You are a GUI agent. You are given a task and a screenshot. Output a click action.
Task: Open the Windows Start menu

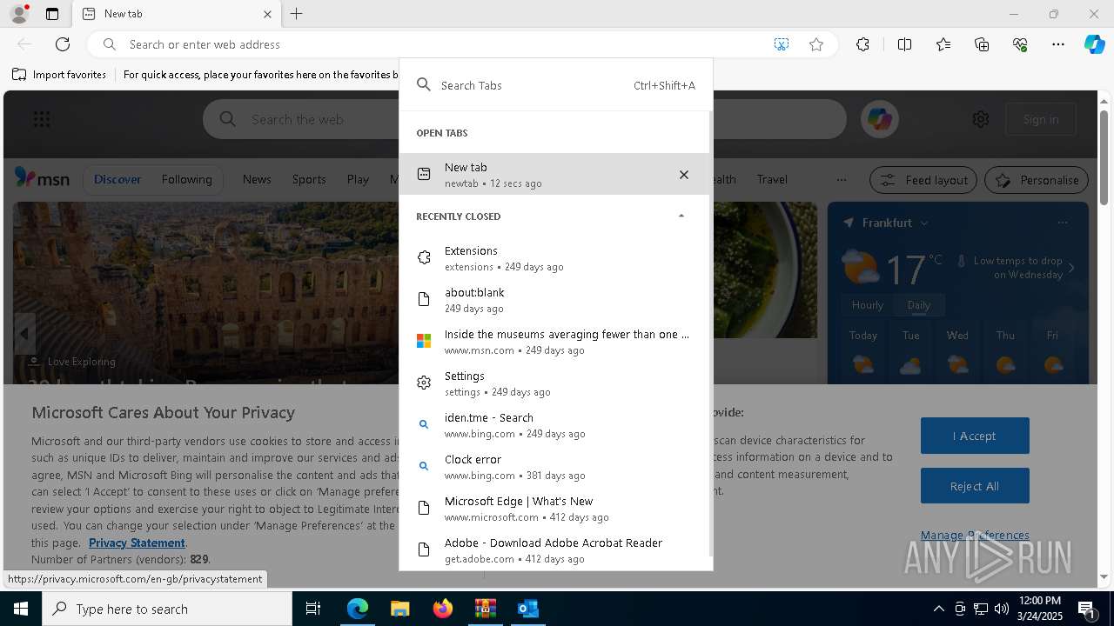[x=21, y=609]
